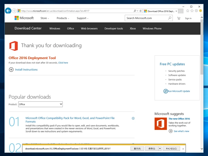Close the download notification bar

183,149
